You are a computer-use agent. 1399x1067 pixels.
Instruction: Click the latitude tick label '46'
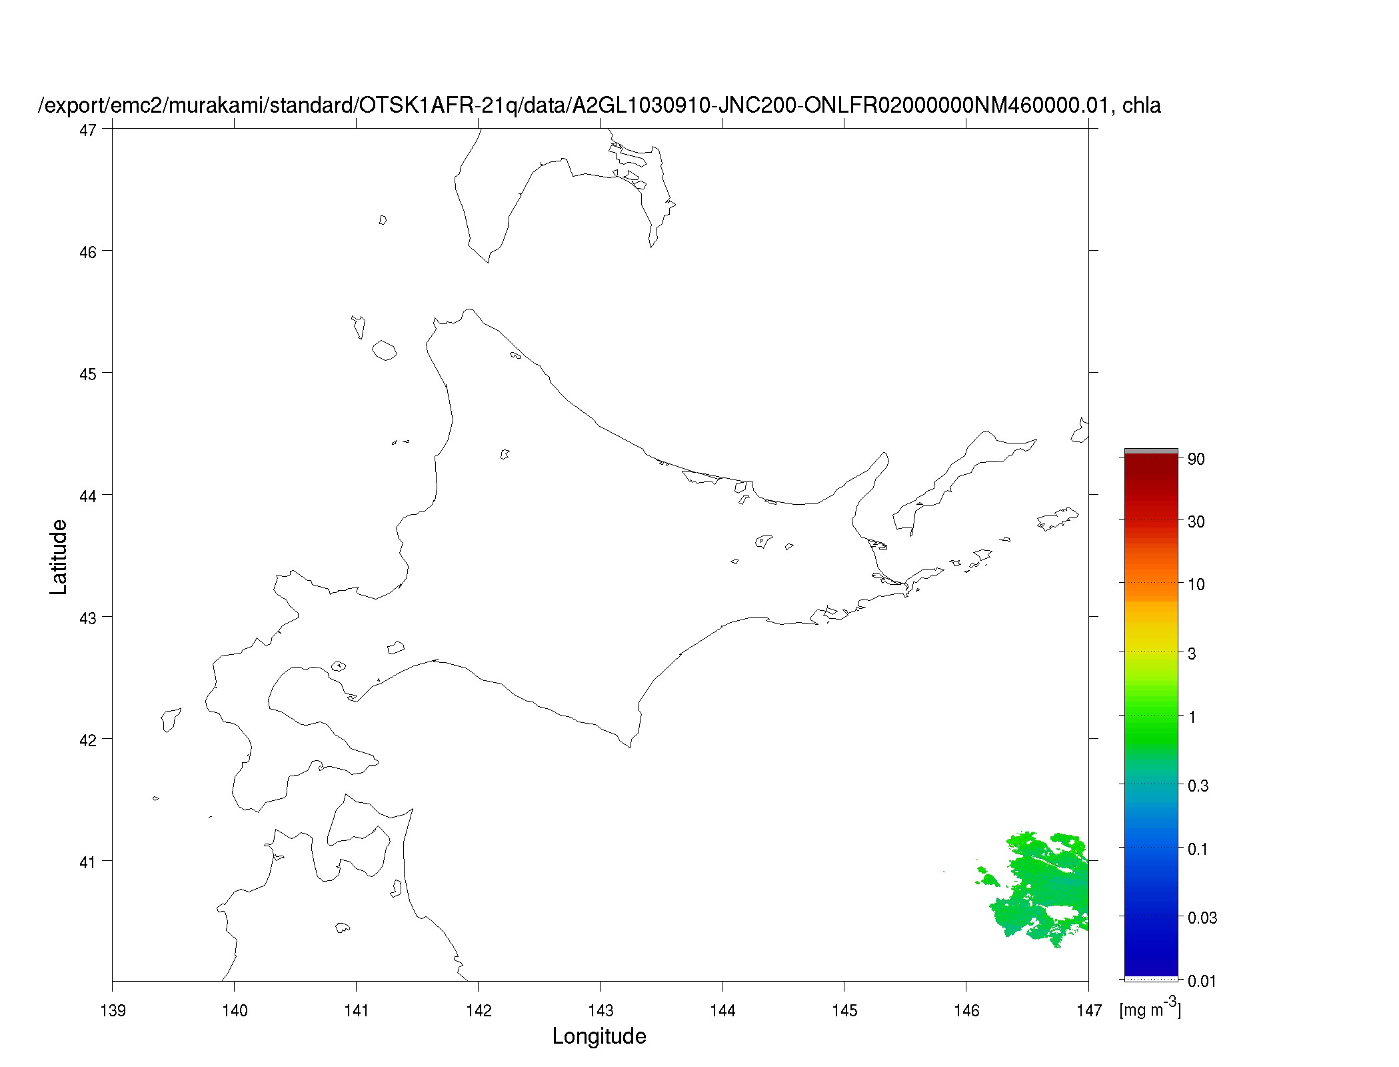pos(87,252)
